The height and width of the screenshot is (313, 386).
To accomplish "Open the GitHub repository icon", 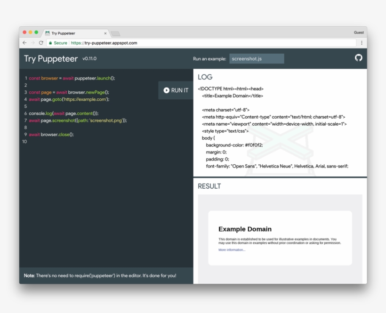I will click(358, 57).
